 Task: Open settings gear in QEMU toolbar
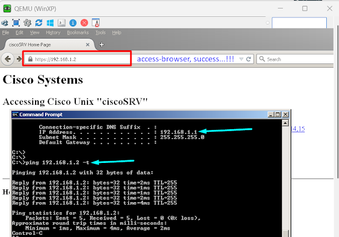28,23
